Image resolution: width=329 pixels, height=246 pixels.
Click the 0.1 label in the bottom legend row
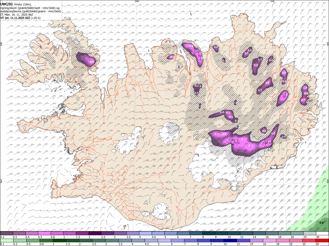(x=2, y=244)
